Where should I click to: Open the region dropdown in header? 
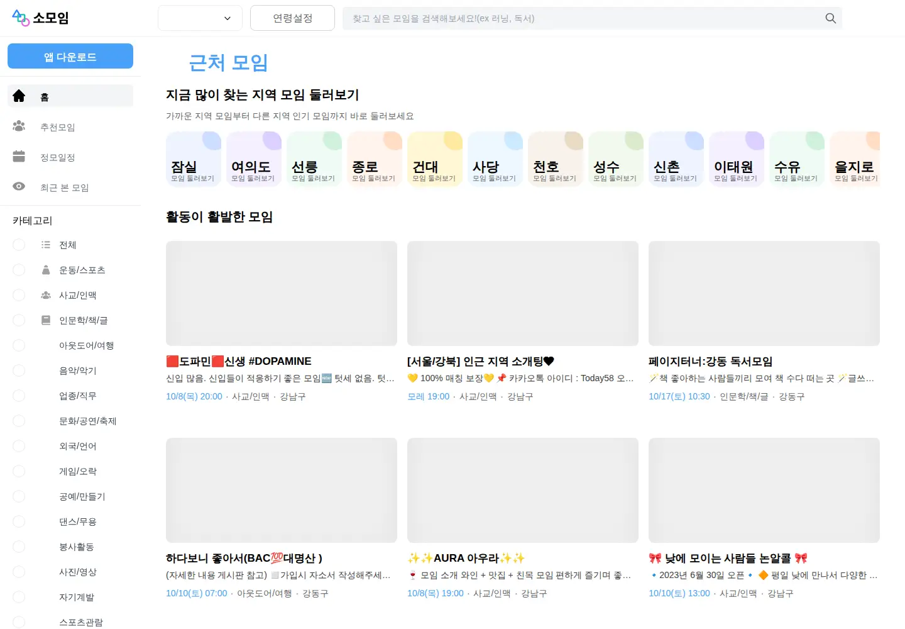tap(200, 18)
